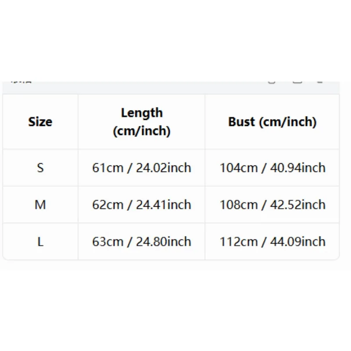Click the word Length in the header
Screen dimensions: 351x351
(142, 113)
